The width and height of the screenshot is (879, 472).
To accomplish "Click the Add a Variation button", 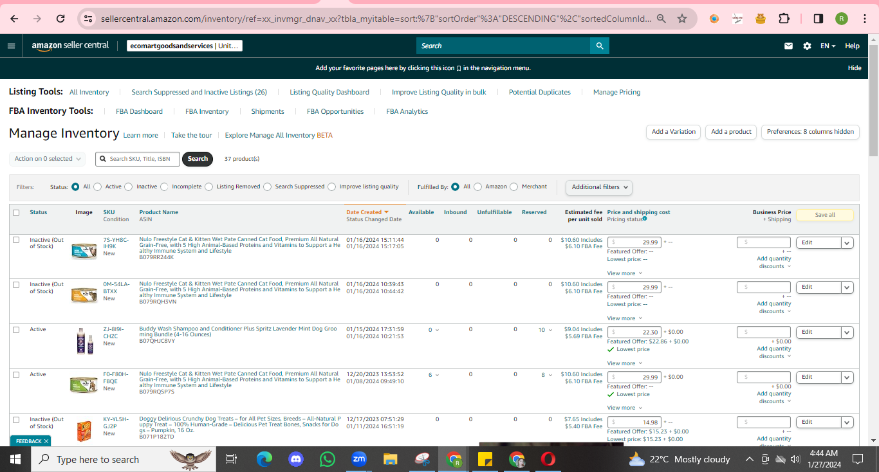I will click(x=674, y=132).
